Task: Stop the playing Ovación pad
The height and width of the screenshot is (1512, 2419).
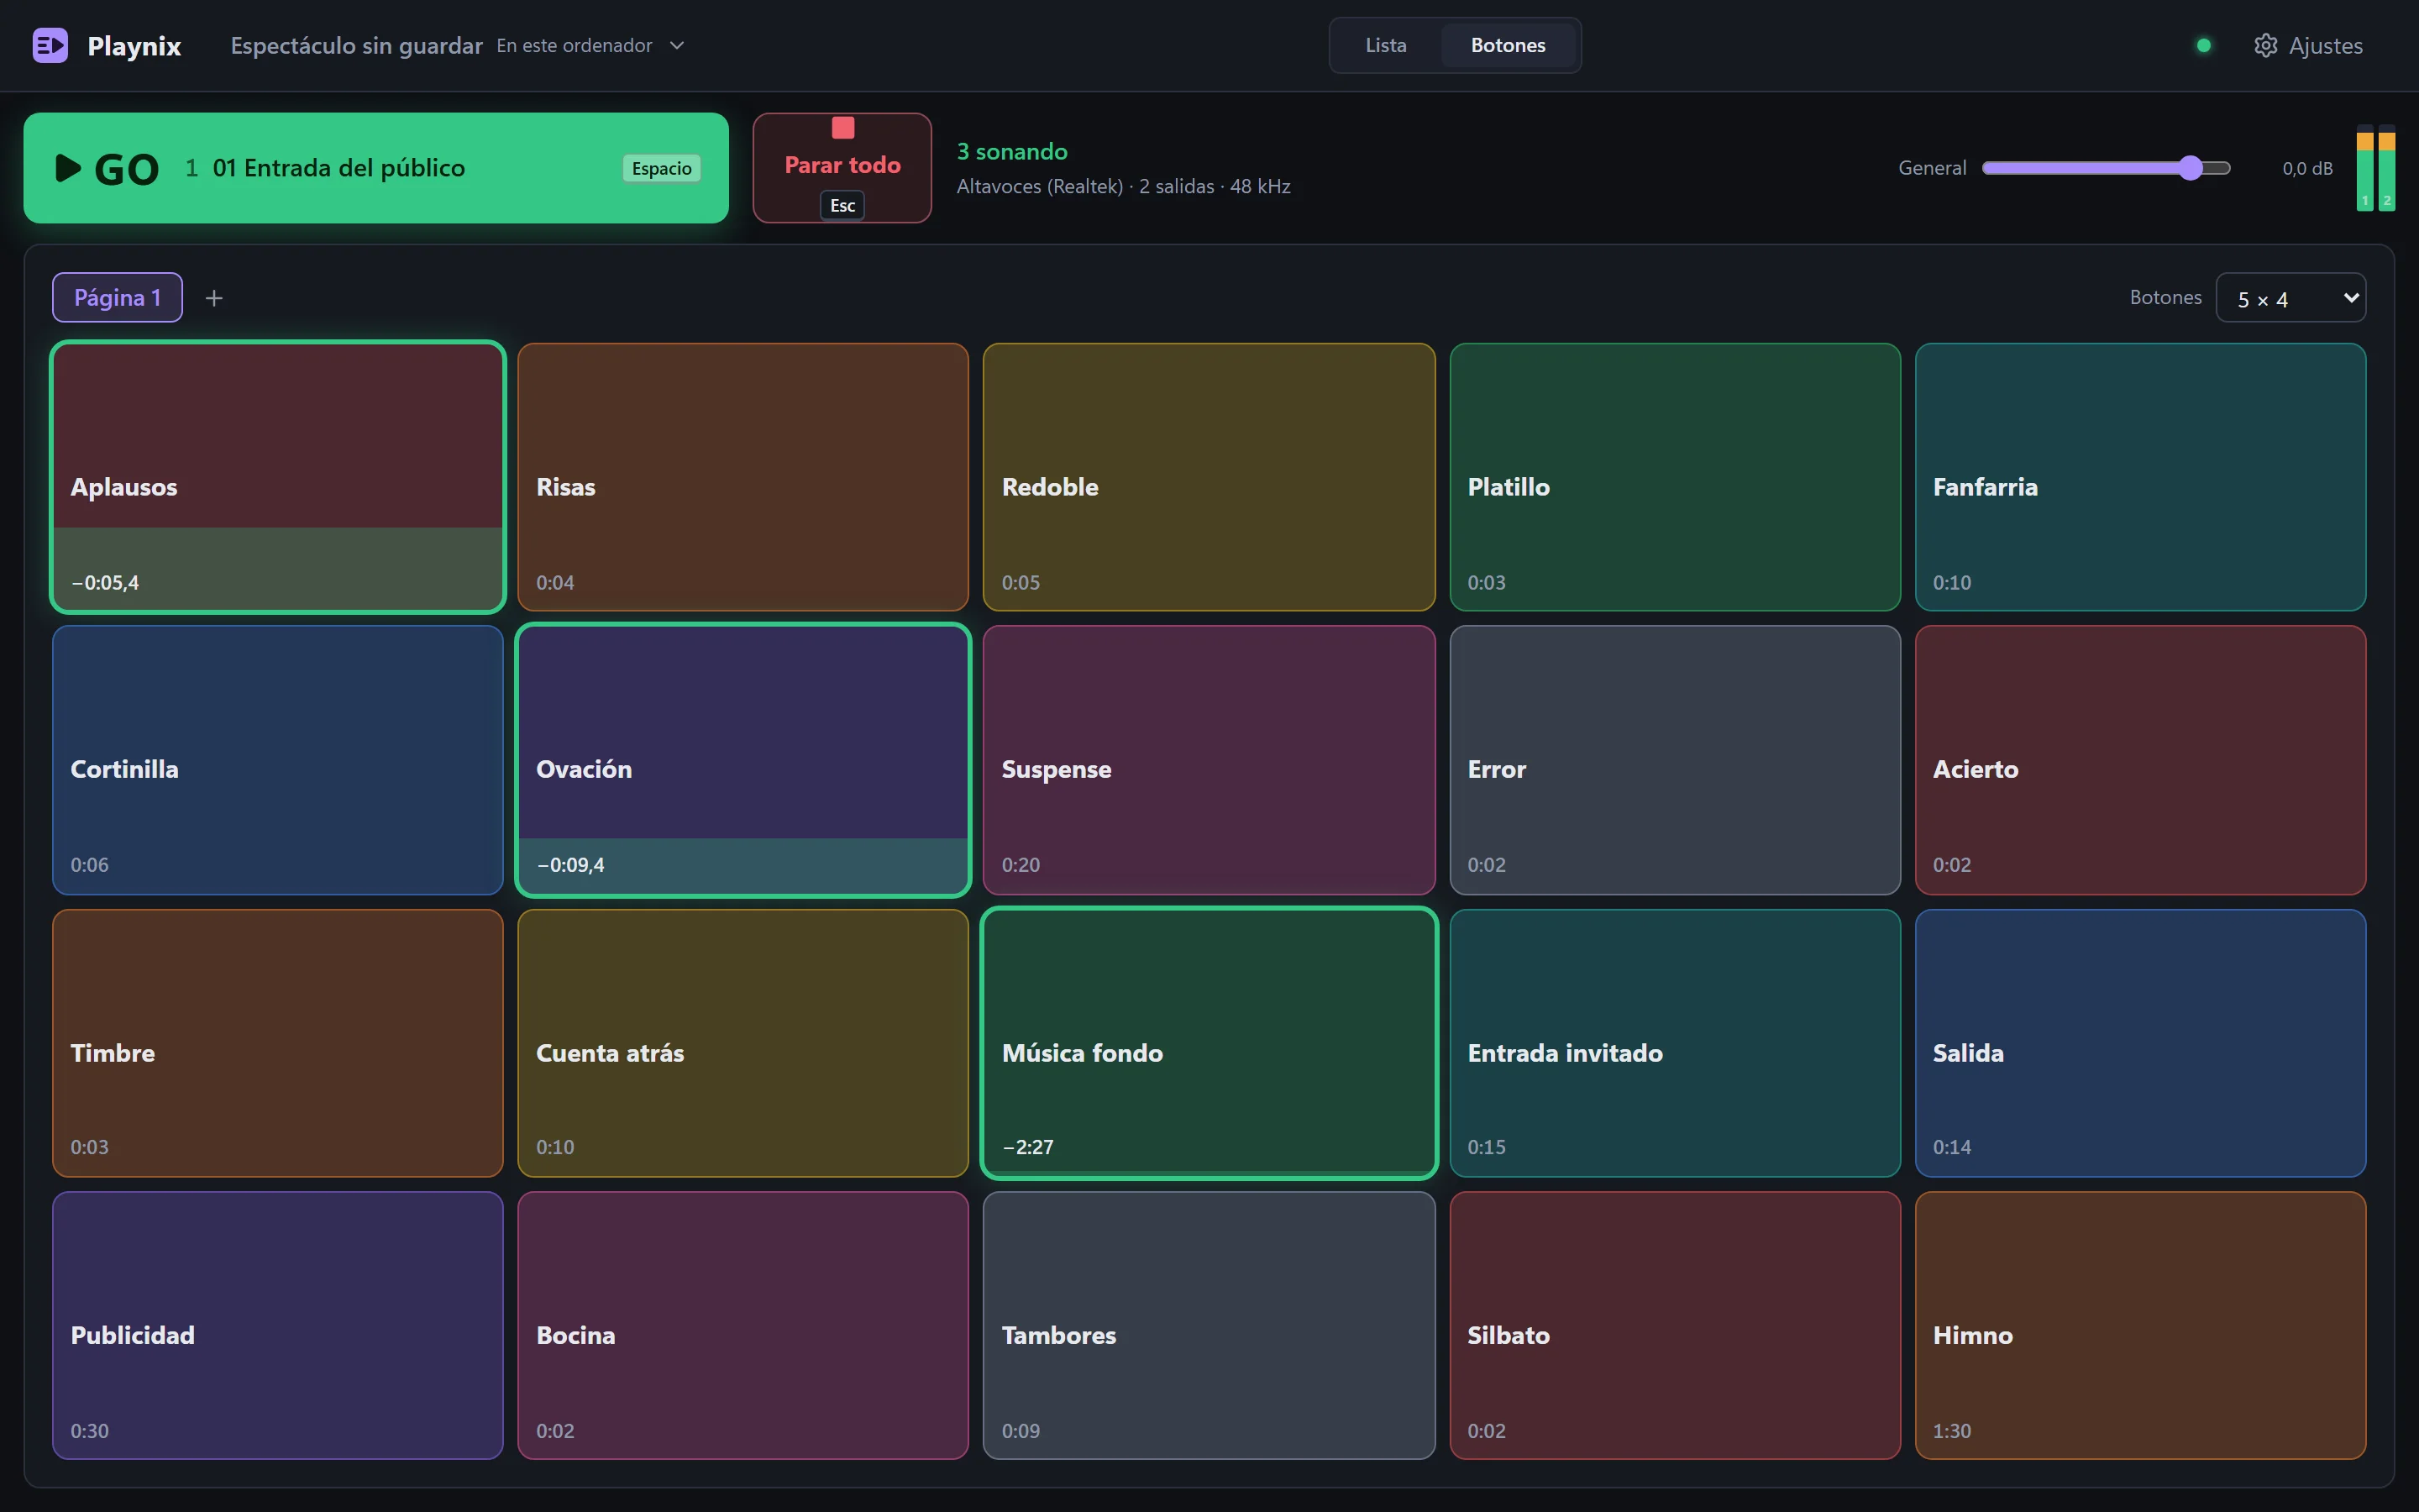Action: point(742,760)
